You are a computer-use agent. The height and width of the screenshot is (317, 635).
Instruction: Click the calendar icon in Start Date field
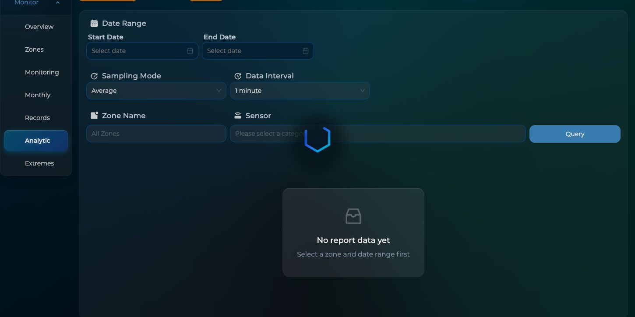click(190, 51)
